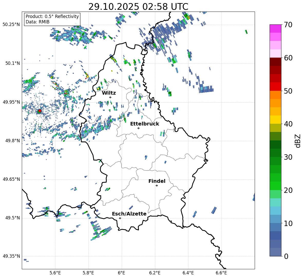Screen dimensions: 304x278
Task: Click the Findel station cross marker
Action: 157,185
